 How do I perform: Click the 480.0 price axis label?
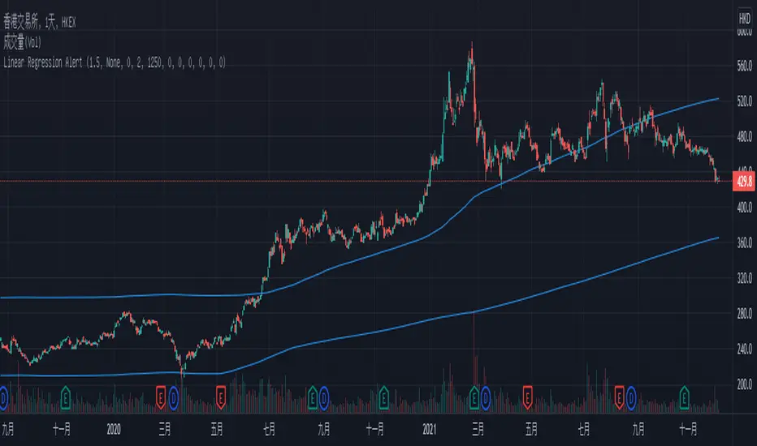pos(744,137)
